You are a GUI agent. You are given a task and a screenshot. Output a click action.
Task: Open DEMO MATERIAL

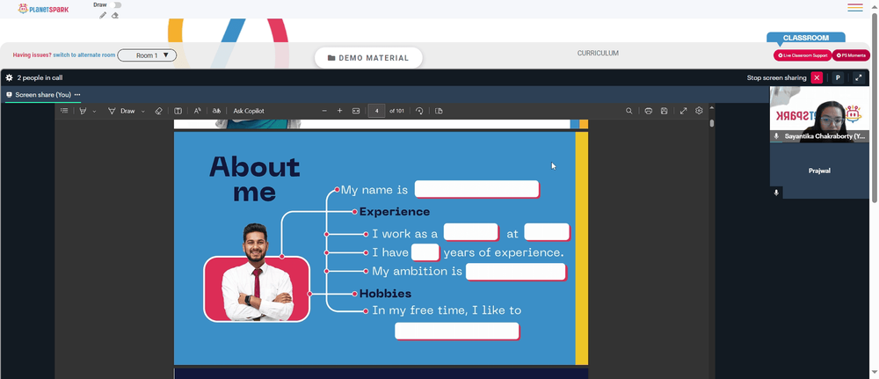[x=368, y=58]
